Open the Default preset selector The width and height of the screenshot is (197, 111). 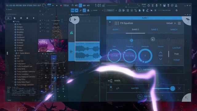pyautogui.click(x=171, y=23)
